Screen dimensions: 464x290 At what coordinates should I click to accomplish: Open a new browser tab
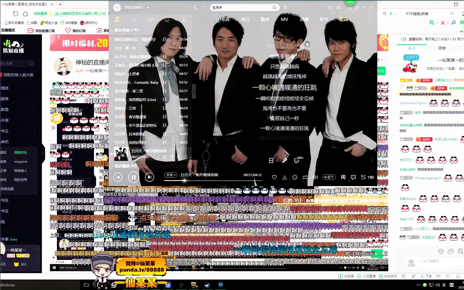pyautogui.click(x=60, y=4)
